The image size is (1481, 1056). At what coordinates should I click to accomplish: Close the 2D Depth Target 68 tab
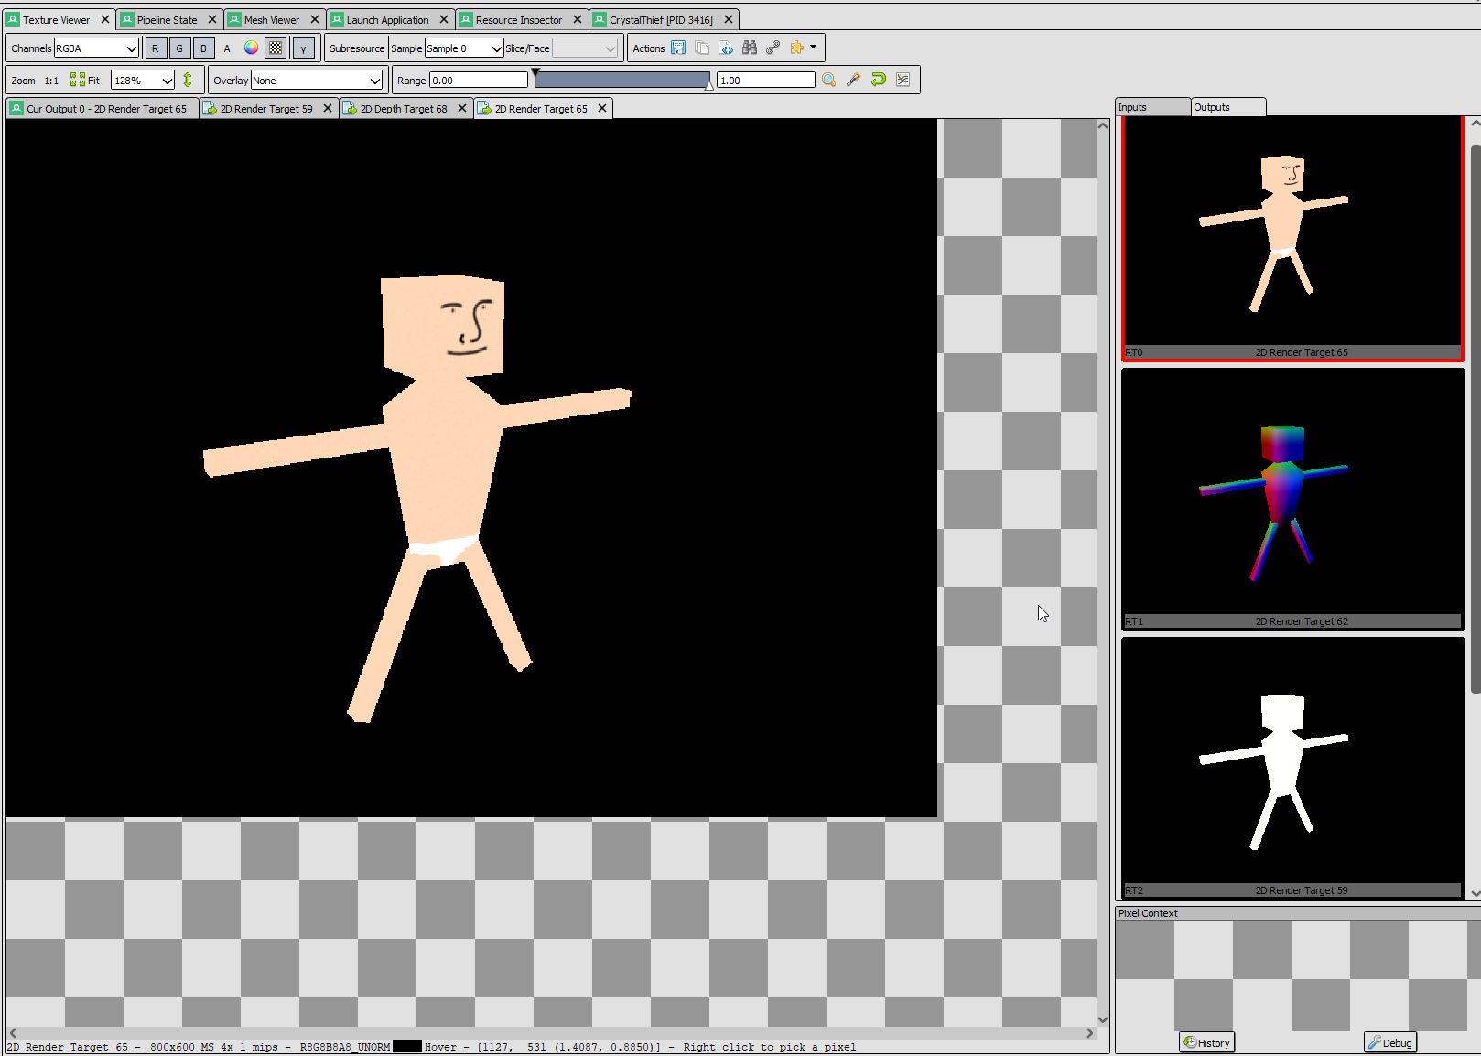[x=462, y=108]
